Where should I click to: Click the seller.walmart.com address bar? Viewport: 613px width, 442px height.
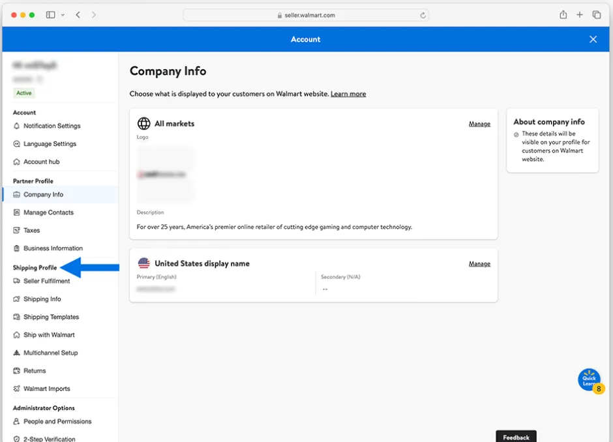(x=306, y=15)
